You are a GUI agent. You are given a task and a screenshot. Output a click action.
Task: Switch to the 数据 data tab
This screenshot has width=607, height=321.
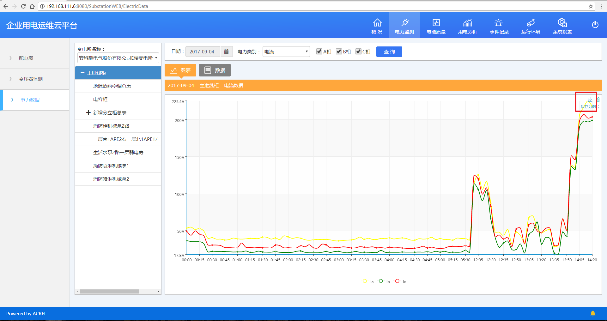tap(215, 70)
